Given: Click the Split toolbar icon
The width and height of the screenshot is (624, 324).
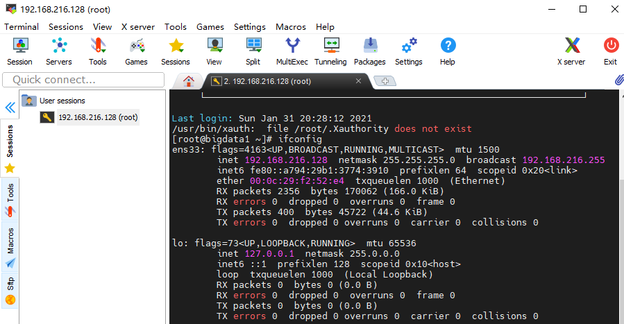Looking at the screenshot, I should [x=253, y=51].
